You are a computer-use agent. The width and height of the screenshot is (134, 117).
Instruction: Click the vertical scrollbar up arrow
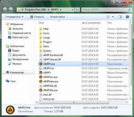click(131, 22)
